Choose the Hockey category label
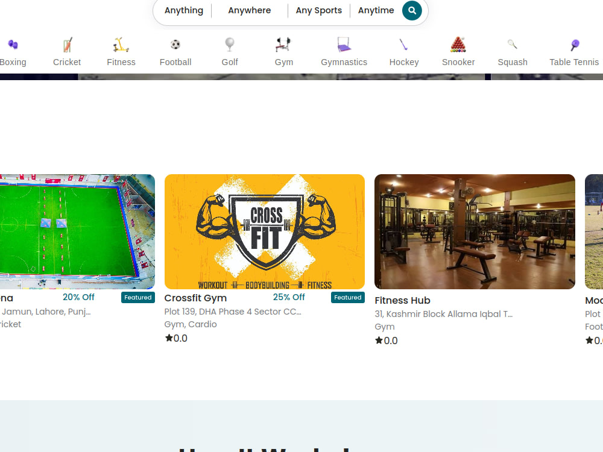Screen dimensions: 603x452 [404, 62]
